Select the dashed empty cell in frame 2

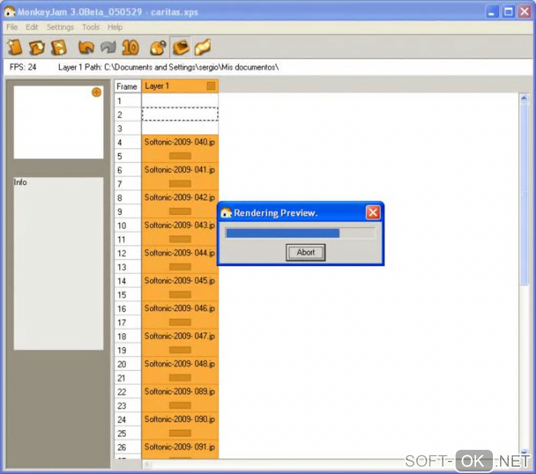point(180,114)
